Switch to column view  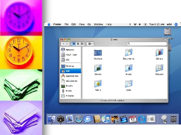click(x=82, y=43)
